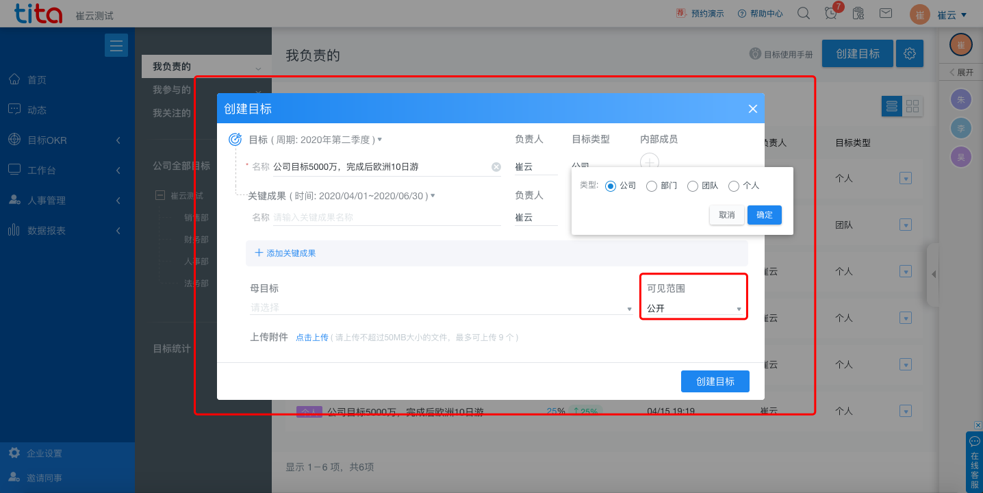Go to 首页 in sidebar
The image size is (983, 493).
[x=37, y=80]
